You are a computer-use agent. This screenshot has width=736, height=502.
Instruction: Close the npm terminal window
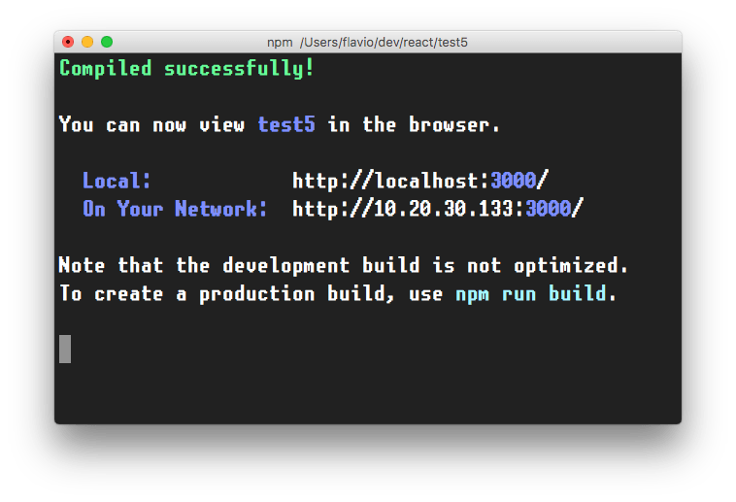68,42
